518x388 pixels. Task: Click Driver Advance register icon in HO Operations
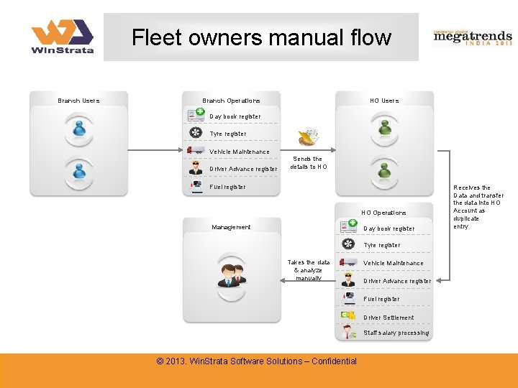pyautogui.click(x=348, y=280)
